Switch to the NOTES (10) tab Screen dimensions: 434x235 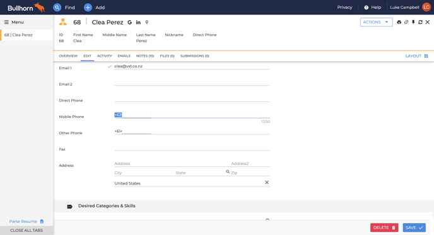point(145,56)
